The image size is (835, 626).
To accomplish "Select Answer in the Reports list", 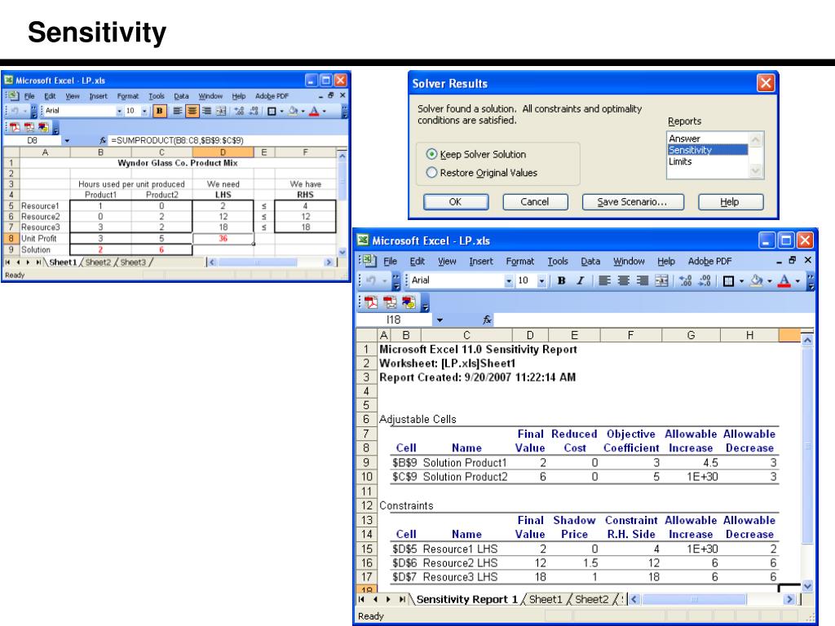I will pyautogui.click(x=707, y=139).
